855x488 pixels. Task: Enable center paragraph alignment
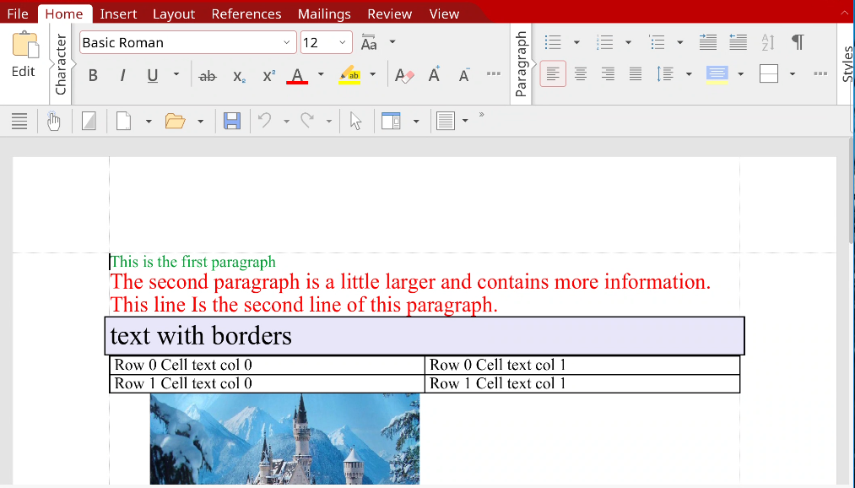click(x=580, y=73)
